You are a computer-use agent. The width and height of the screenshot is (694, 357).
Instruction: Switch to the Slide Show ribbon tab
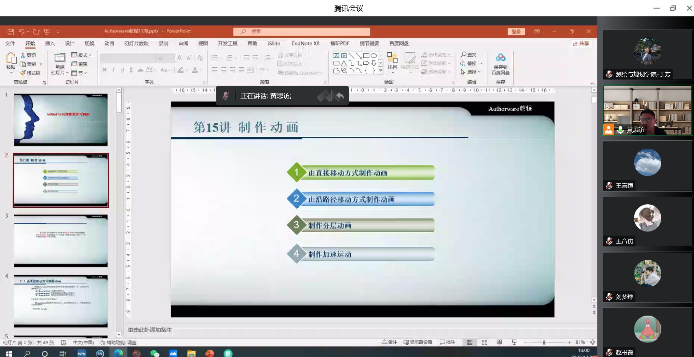pos(136,44)
